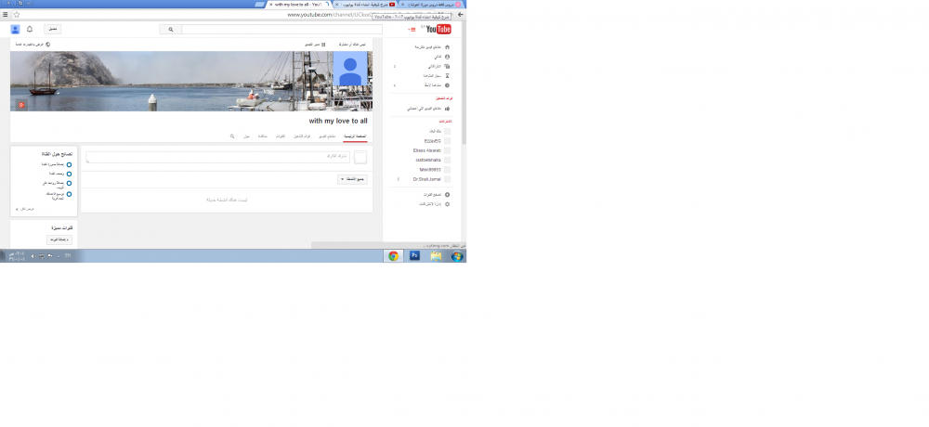
Task: Click the search magnifier button in header
Action: coord(171,30)
